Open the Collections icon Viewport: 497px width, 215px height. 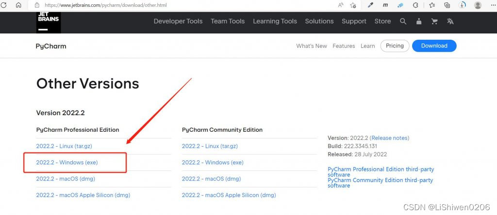pyautogui.click(x=447, y=5)
